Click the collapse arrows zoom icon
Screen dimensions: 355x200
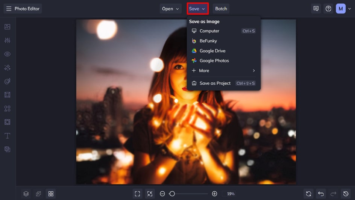(x=150, y=194)
